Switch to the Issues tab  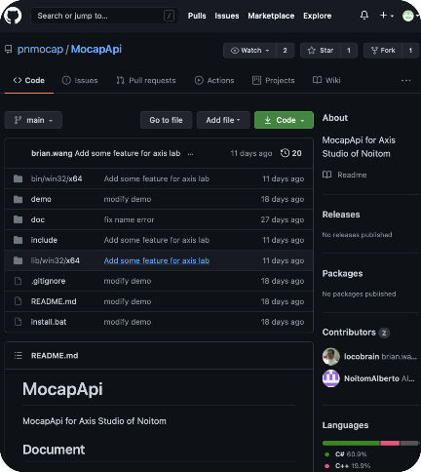(80, 80)
